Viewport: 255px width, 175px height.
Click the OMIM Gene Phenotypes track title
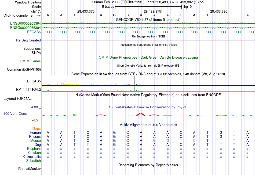148,58
